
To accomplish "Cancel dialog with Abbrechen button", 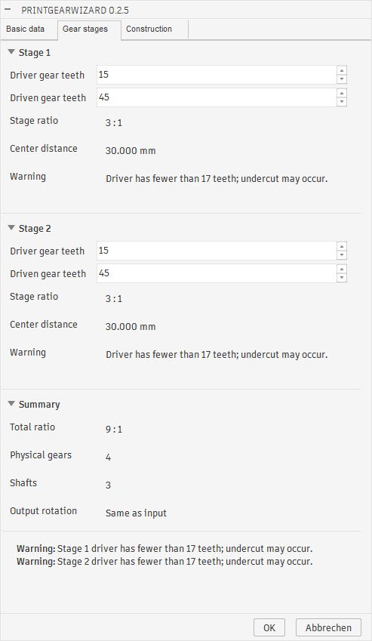I will (x=328, y=627).
